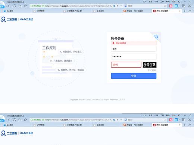Switch to QR code login
194x145 pixels.
156,37
